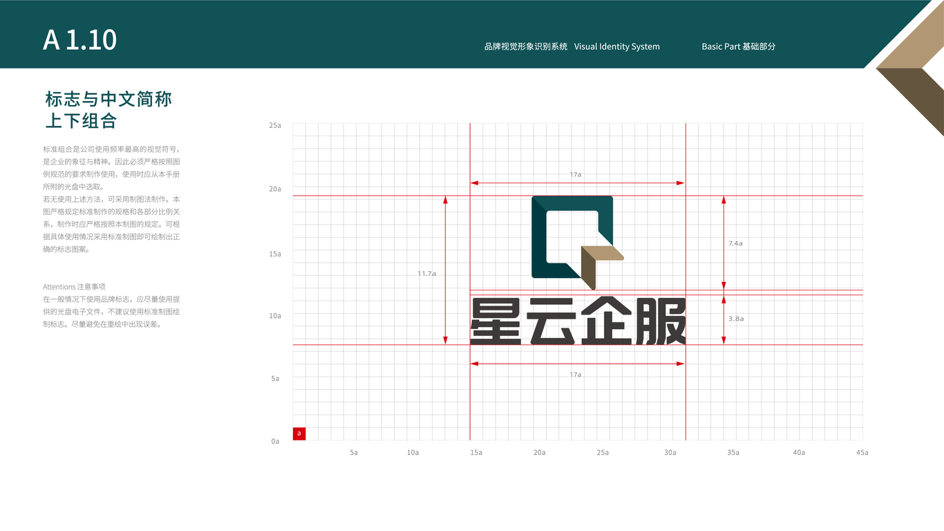This screenshot has width=944, height=531.
Task: Click the 15a label on the horizontal axis
Action: (476, 452)
